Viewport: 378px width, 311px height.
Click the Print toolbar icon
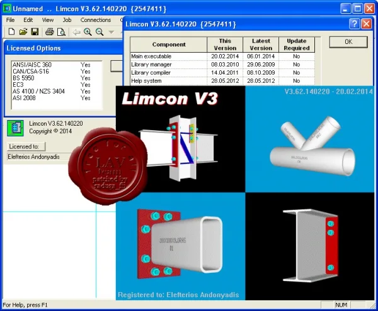click(49, 32)
